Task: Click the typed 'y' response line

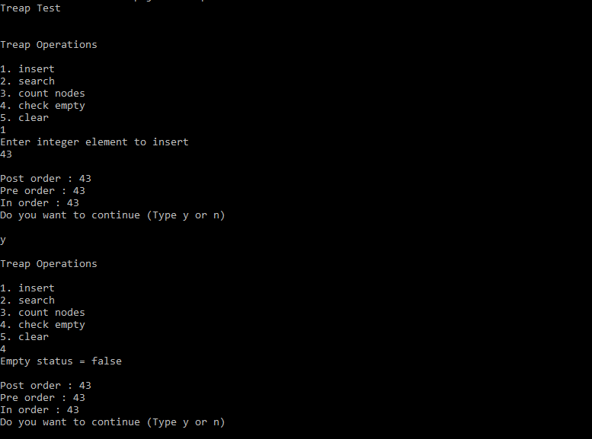Action: tap(3, 240)
